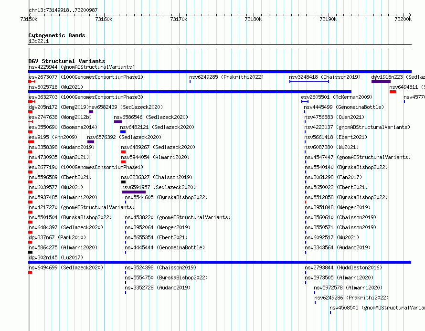Click the 13q22.1 band label
The height and width of the screenshot is (331, 425).
39,41
